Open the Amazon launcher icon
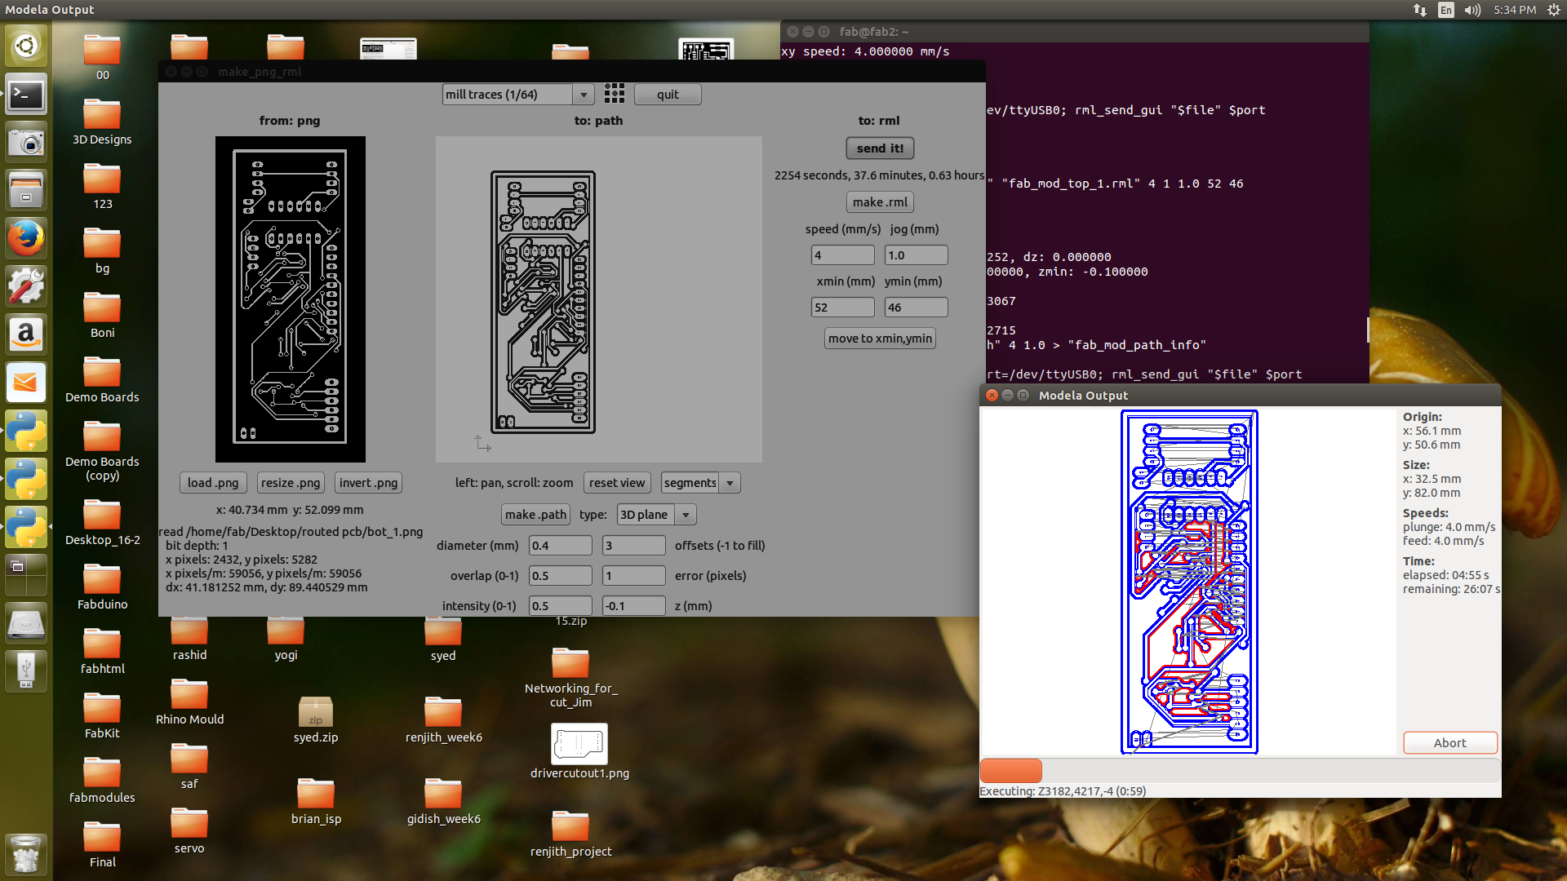 26,334
